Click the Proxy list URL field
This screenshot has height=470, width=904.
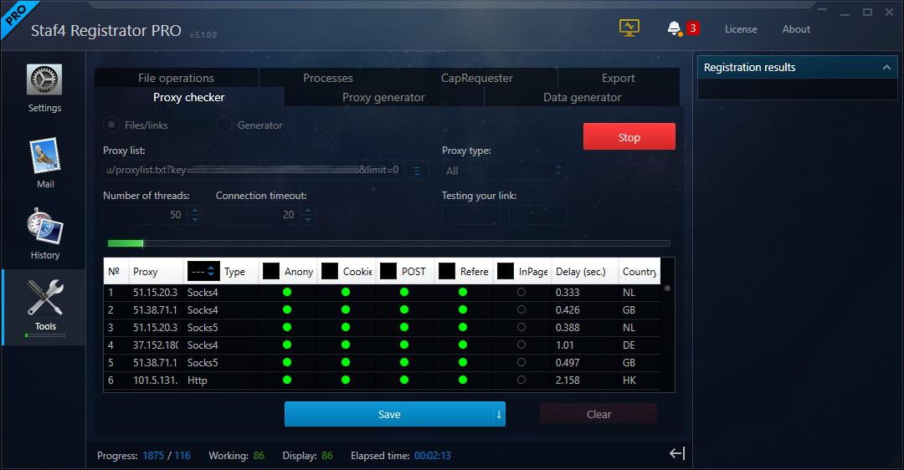(x=253, y=171)
